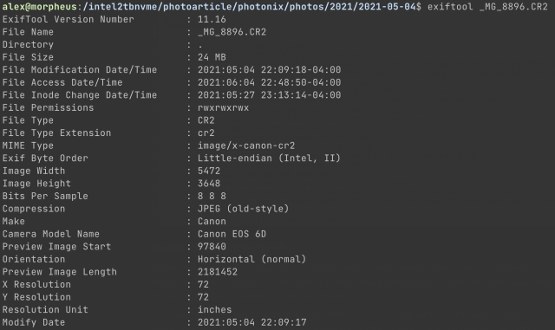Screen dimensions: 555x330
Task: Click the rwxrwxrwx permissions value
Action: click(x=224, y=108)
